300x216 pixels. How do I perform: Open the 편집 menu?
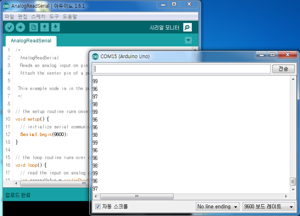tap(23, 17)
